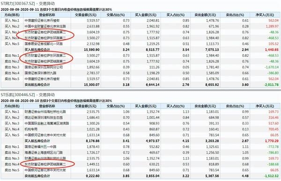Click 营业部名称 header in the ST网力 table
Screen dimensions: 281x181
click(47, 15)
